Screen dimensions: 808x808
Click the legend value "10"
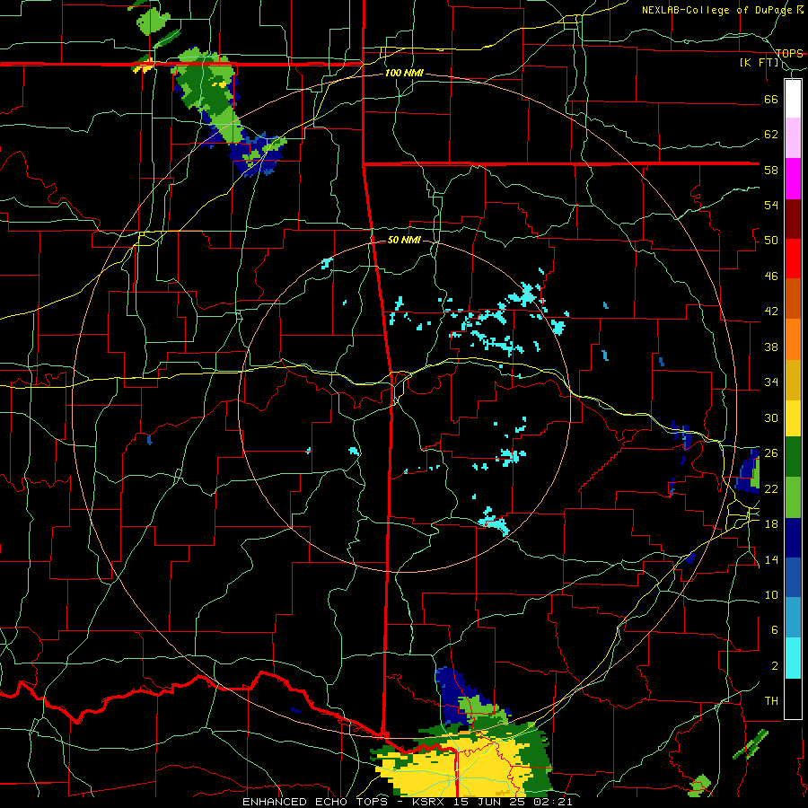pyautogui.click(x=771, y=595)
